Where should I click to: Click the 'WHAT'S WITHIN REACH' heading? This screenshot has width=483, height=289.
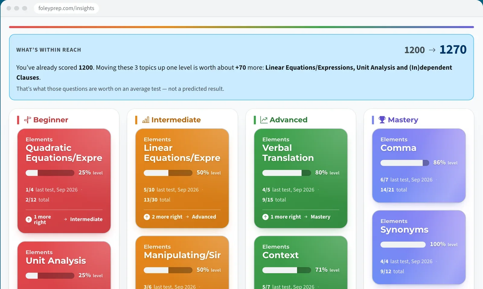pos(49,50)
